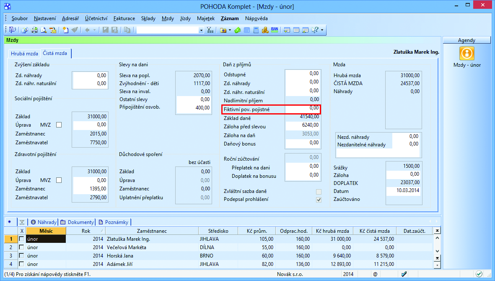Click the second calculator icon before the coins

point(256,30)
